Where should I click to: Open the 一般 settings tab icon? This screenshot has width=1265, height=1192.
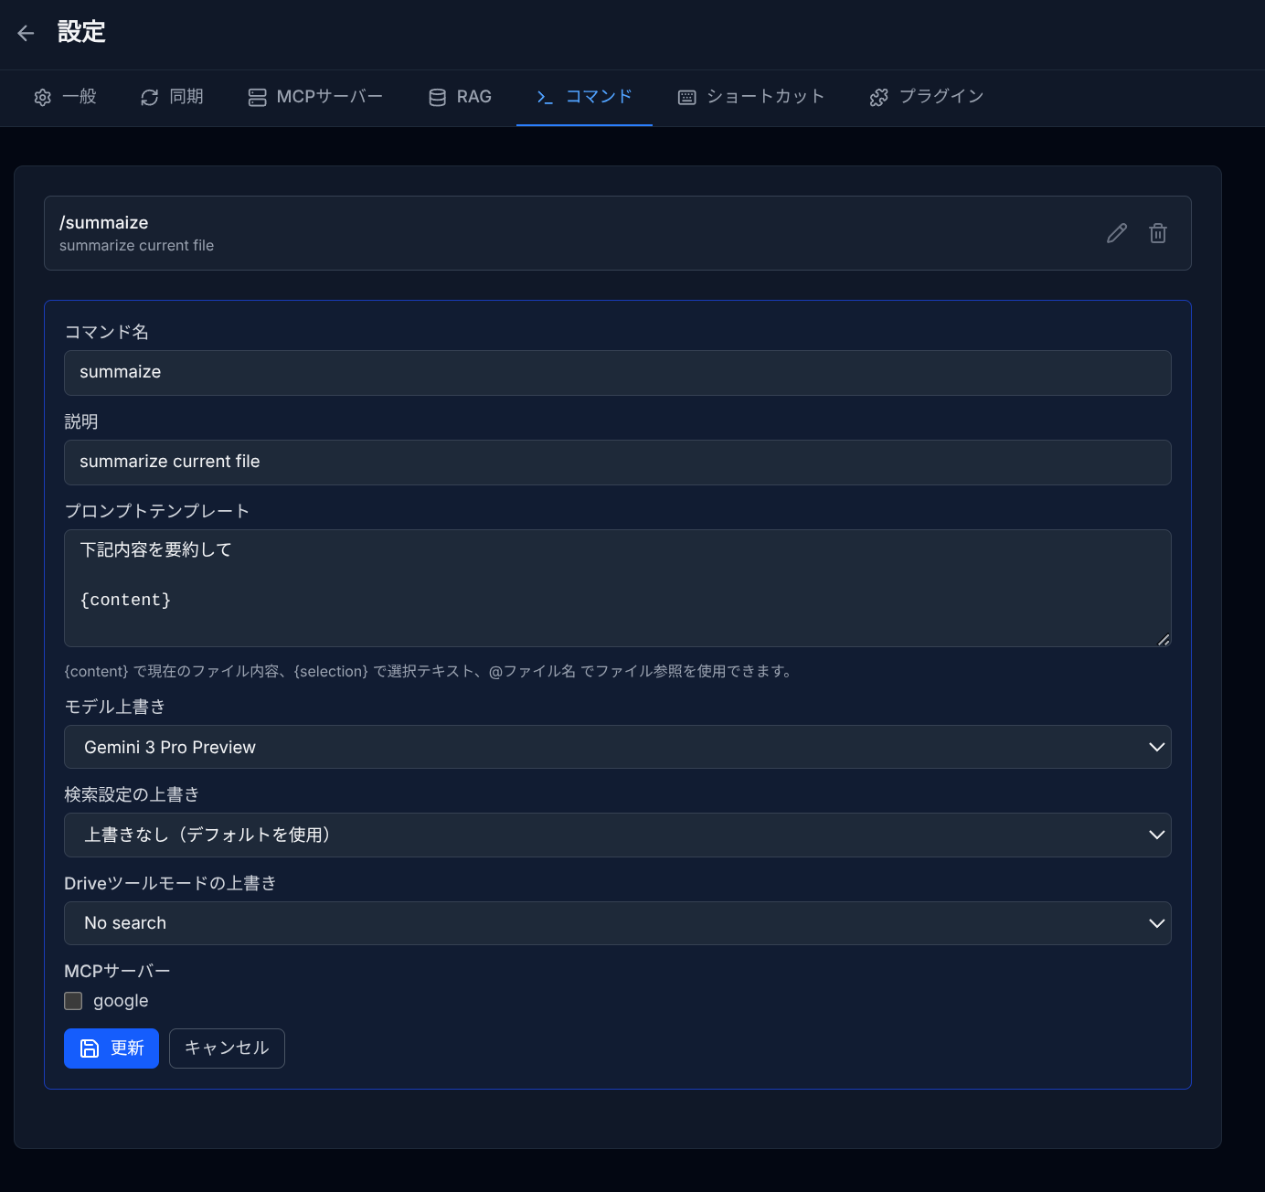[x=42, y=97]
